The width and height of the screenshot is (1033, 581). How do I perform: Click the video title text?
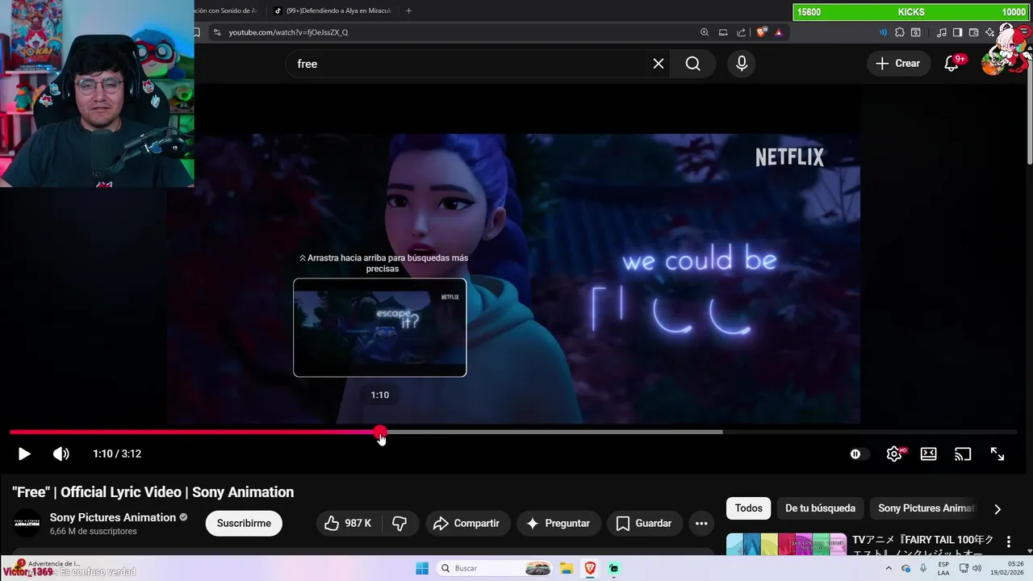(153, 492)
